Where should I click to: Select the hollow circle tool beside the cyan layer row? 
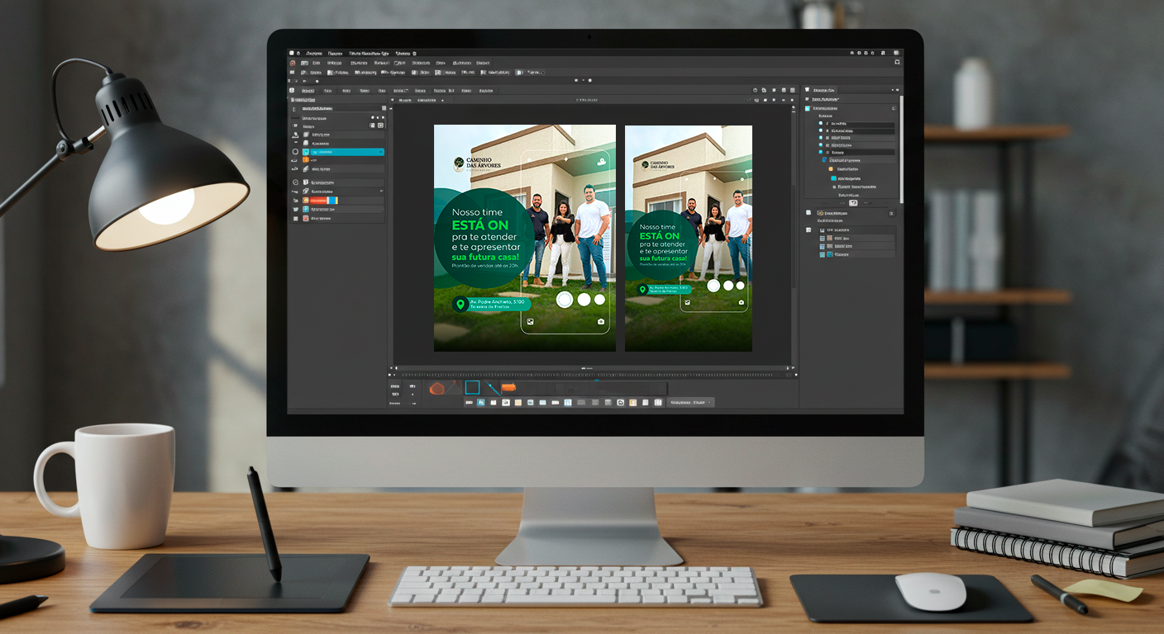(x=295, y=152)
